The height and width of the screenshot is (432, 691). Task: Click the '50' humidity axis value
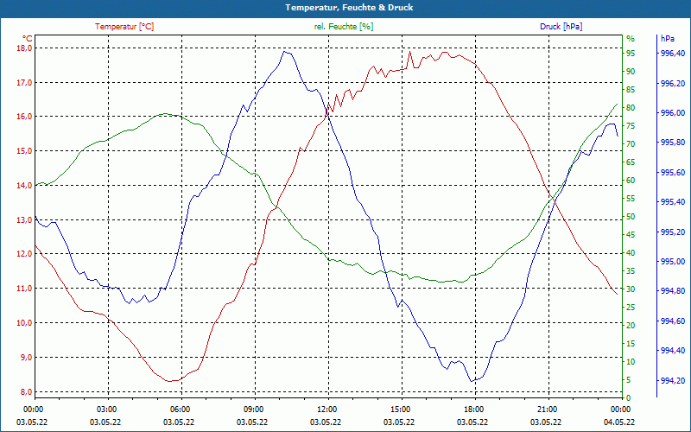coord(631,217)
